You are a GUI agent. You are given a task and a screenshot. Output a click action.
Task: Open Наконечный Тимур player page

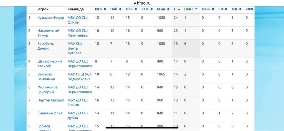coord(48,33)
